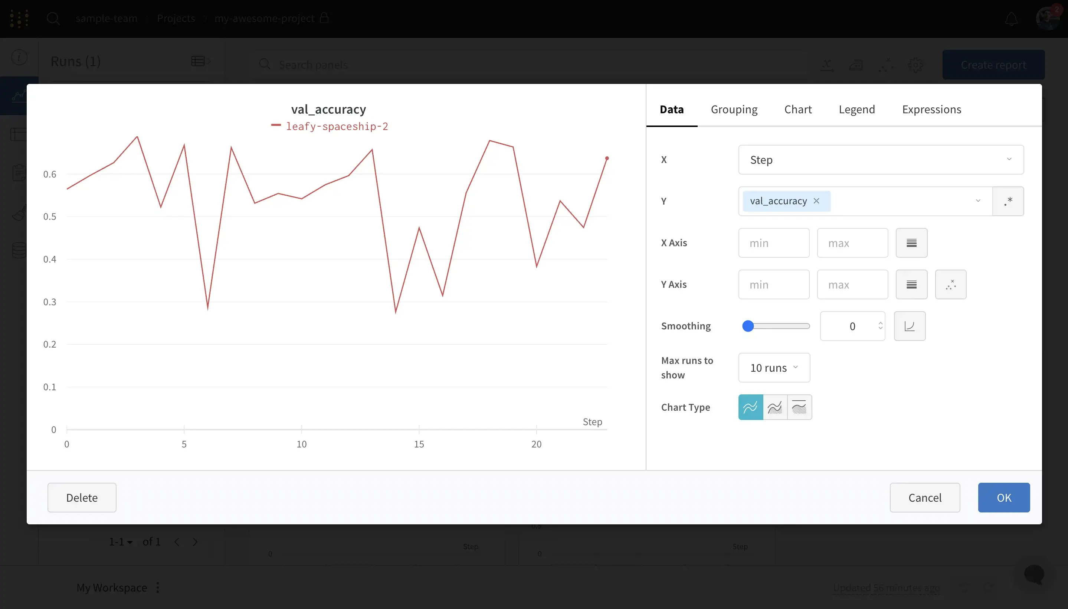Toggle X Axis log scale button
Screen dimensions: 1068x609
point(912,243)
